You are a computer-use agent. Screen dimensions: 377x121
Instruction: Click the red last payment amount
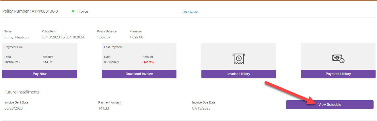148,62
